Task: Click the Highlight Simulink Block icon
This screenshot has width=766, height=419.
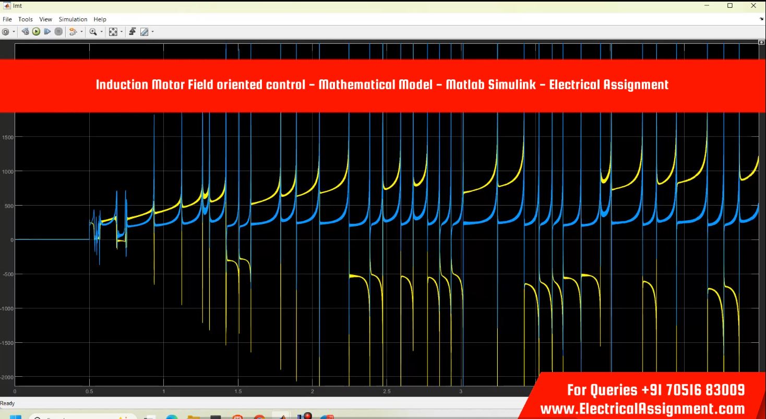Action: 72,32
